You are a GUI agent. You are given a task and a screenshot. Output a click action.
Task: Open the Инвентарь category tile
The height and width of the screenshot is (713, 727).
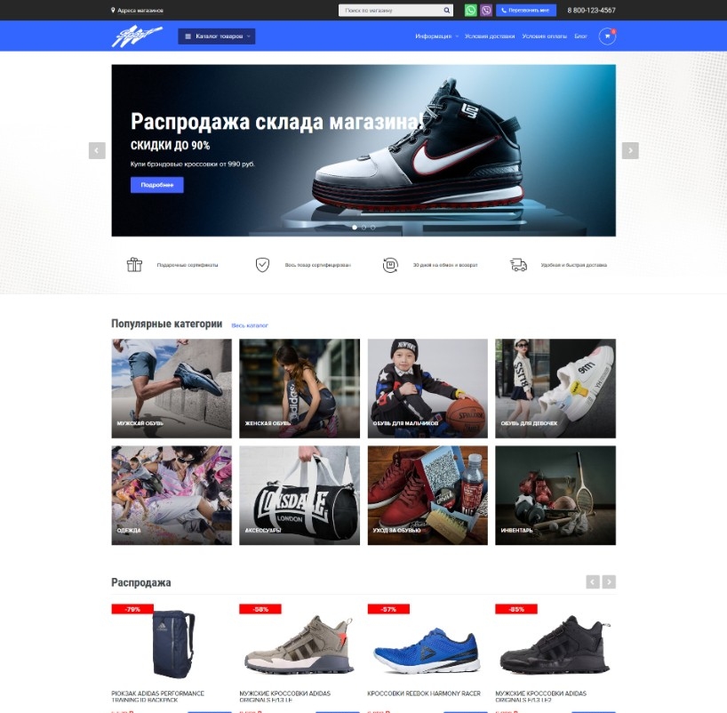pos(555,495)
